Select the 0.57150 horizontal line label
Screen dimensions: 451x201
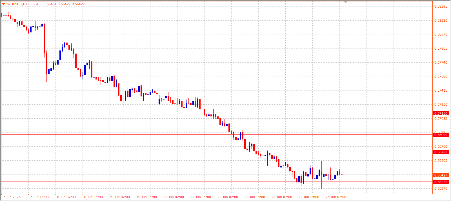click(441, 114)
